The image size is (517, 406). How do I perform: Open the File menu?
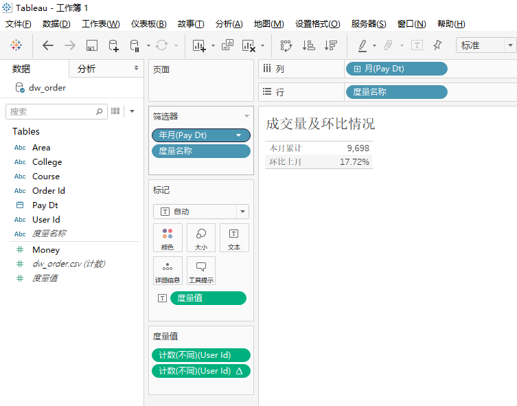[x=19, y=24]
